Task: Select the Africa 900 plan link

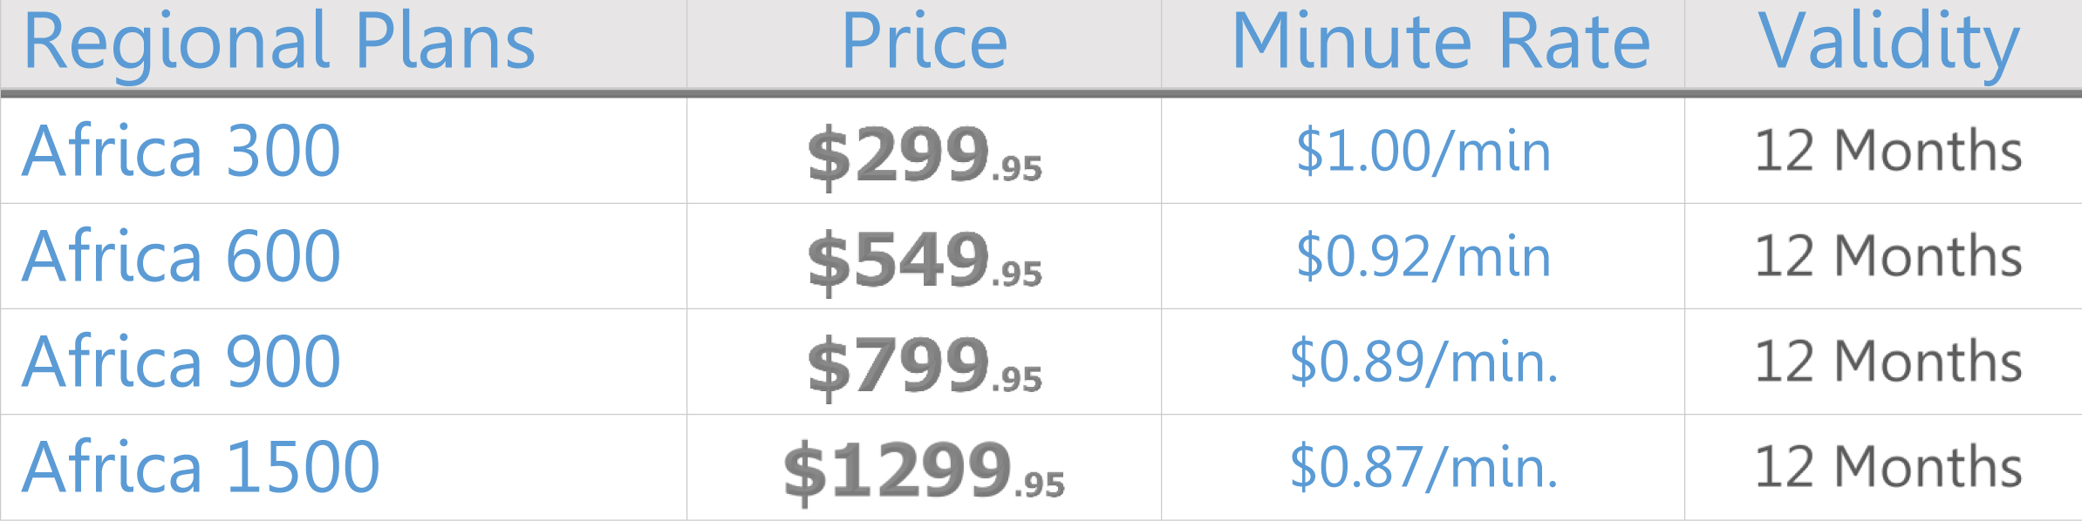Action: click(181, 362)
